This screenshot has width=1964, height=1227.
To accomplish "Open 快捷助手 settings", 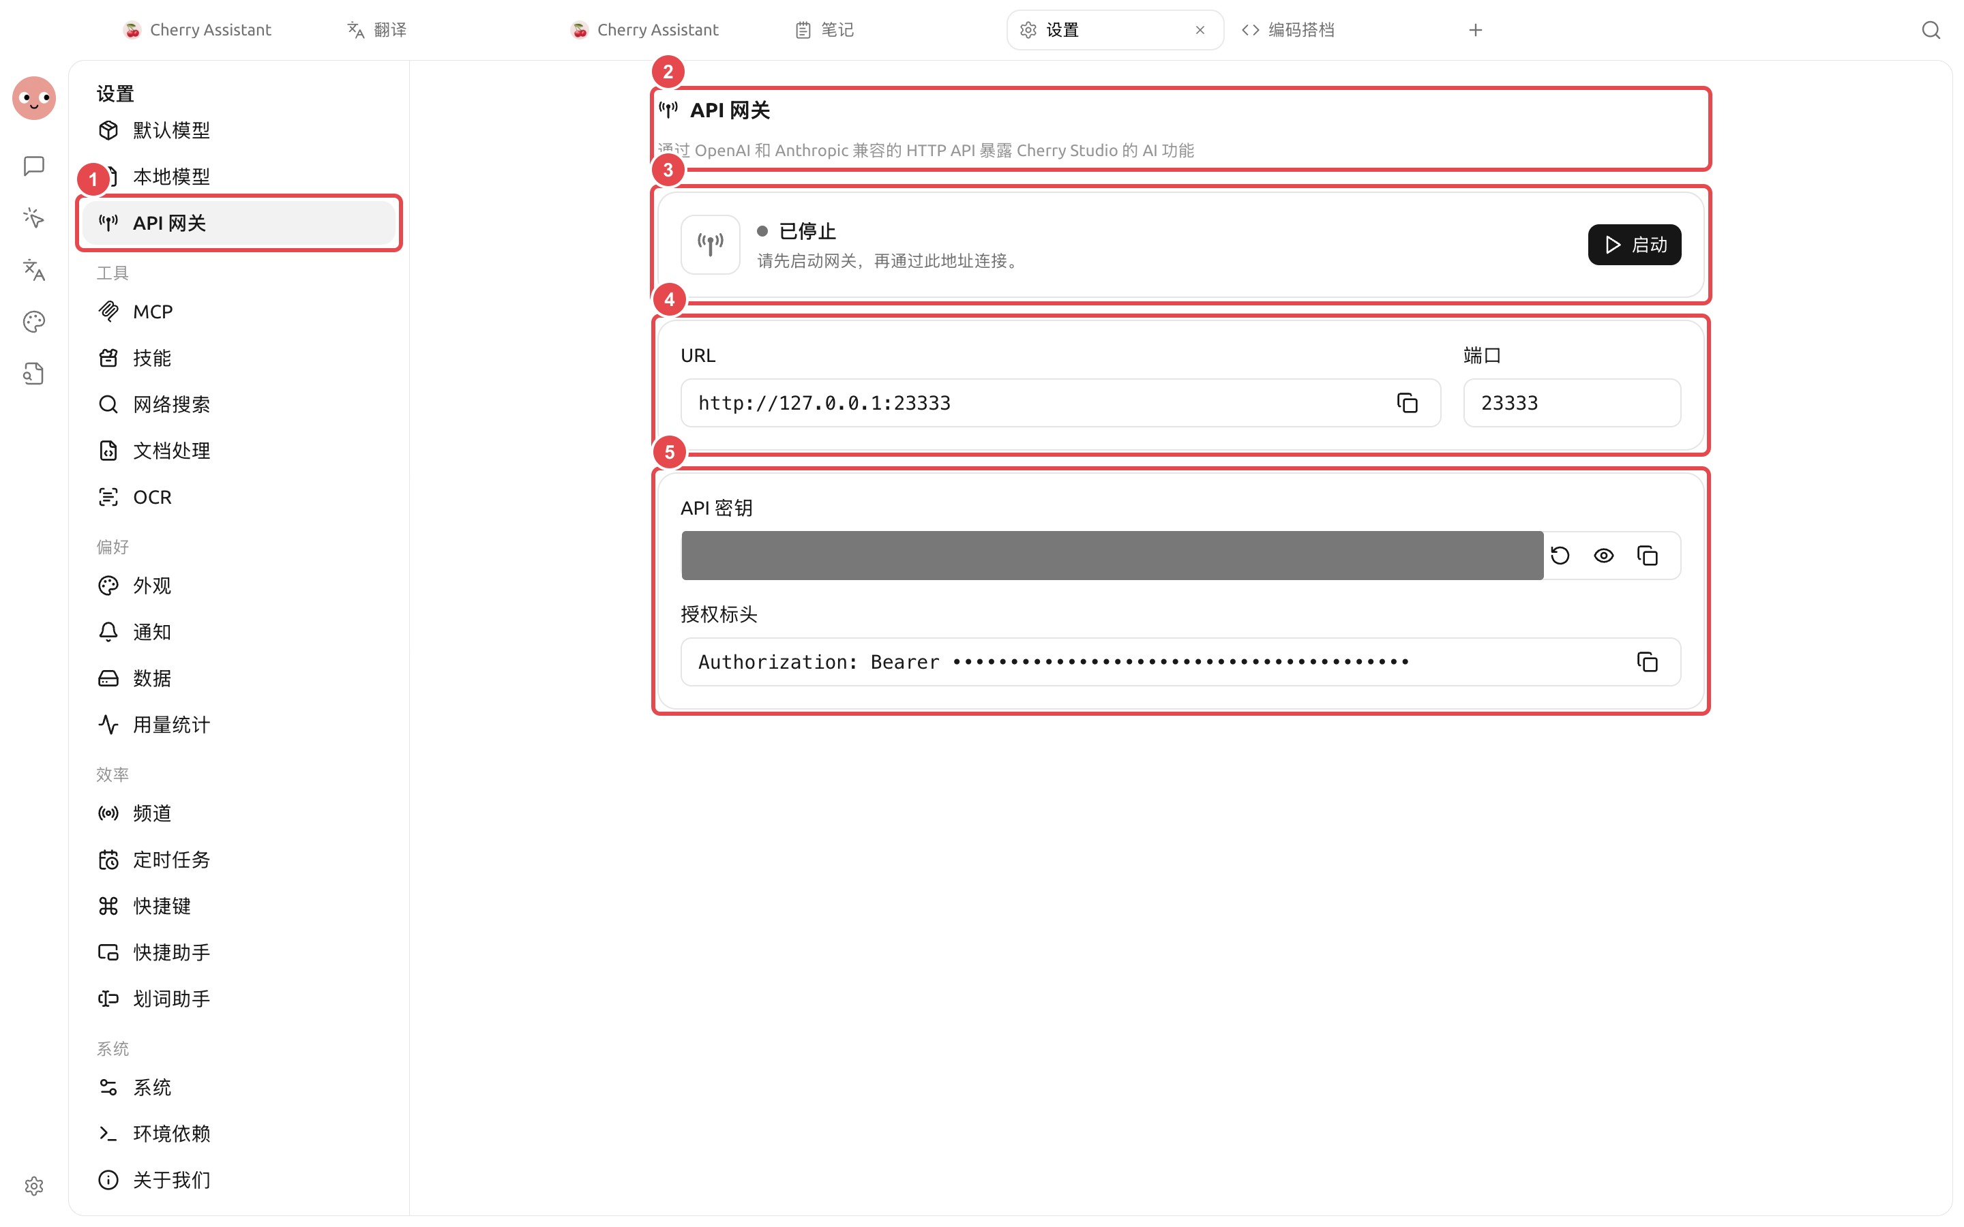I will (x=239, y=952).
